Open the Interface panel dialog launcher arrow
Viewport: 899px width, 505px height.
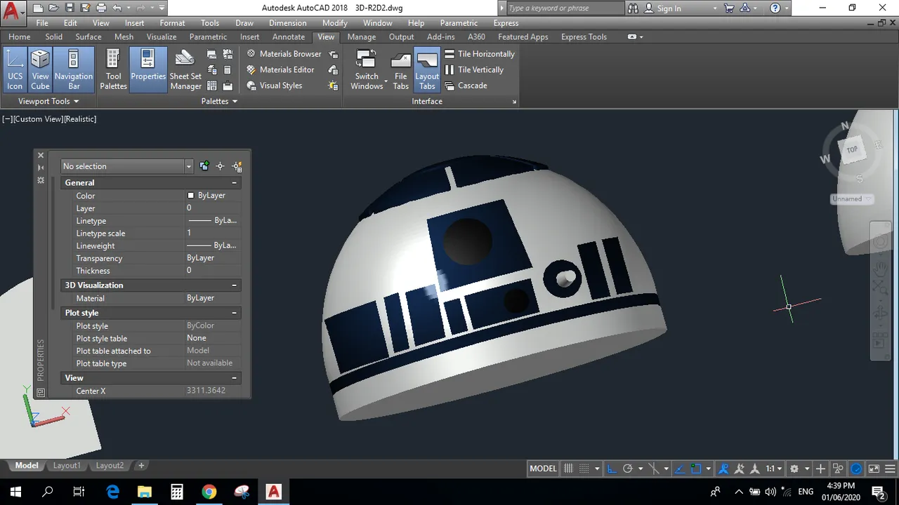click(514, 102)
